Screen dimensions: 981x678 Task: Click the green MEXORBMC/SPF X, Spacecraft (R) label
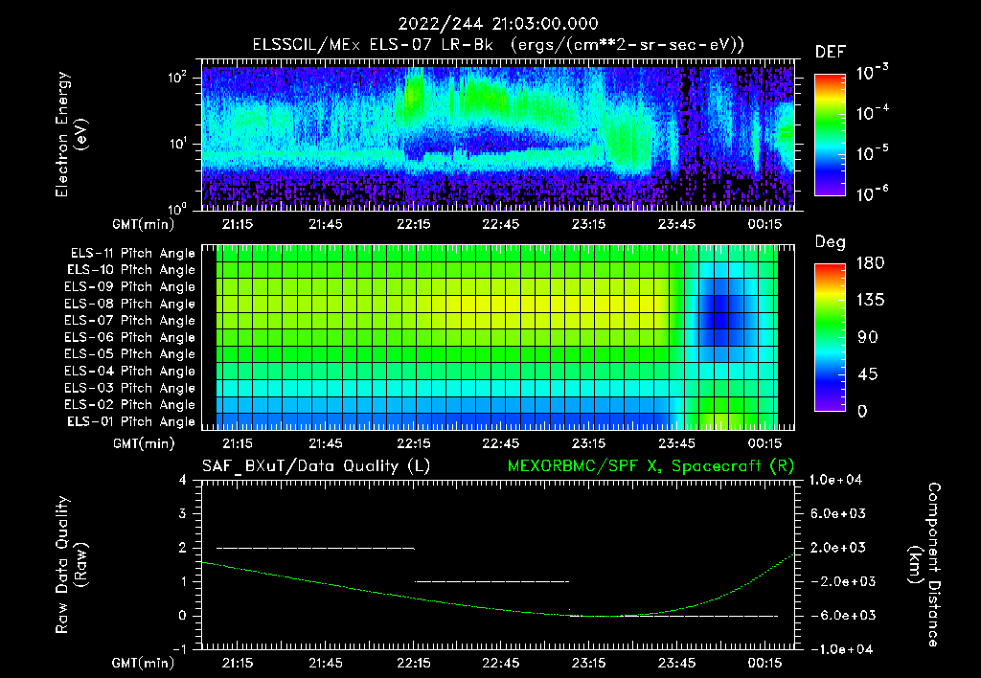[650, 466]
